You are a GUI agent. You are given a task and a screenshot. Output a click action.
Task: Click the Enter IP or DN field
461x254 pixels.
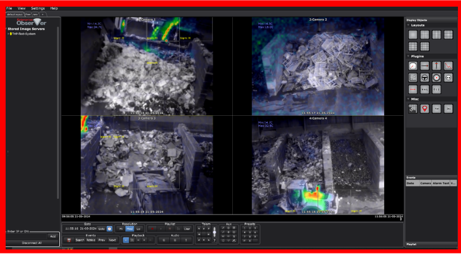(x=27, y=237)
